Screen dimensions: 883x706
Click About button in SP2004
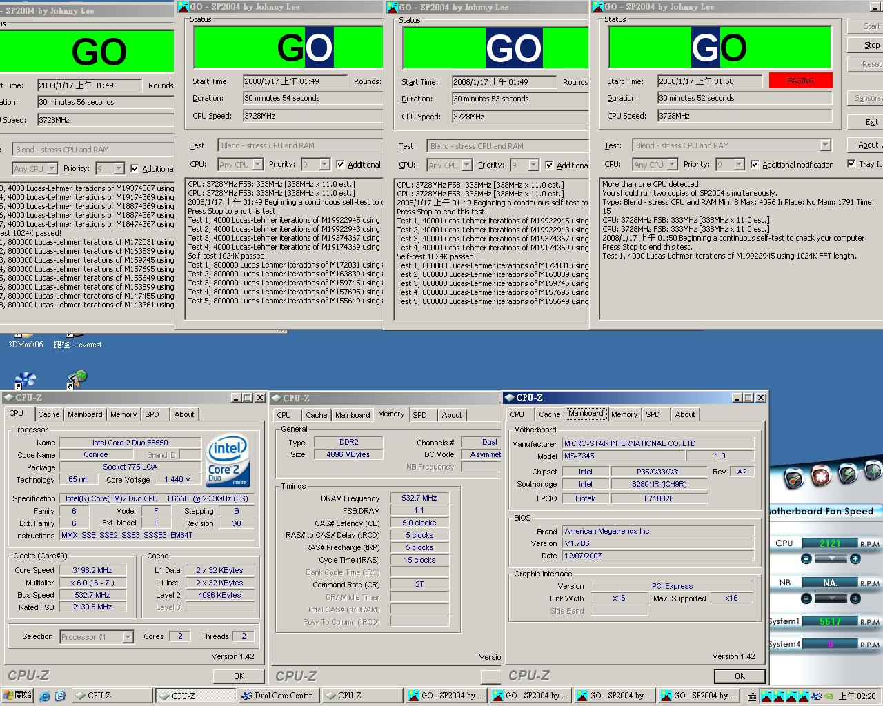tap(869, 145)
